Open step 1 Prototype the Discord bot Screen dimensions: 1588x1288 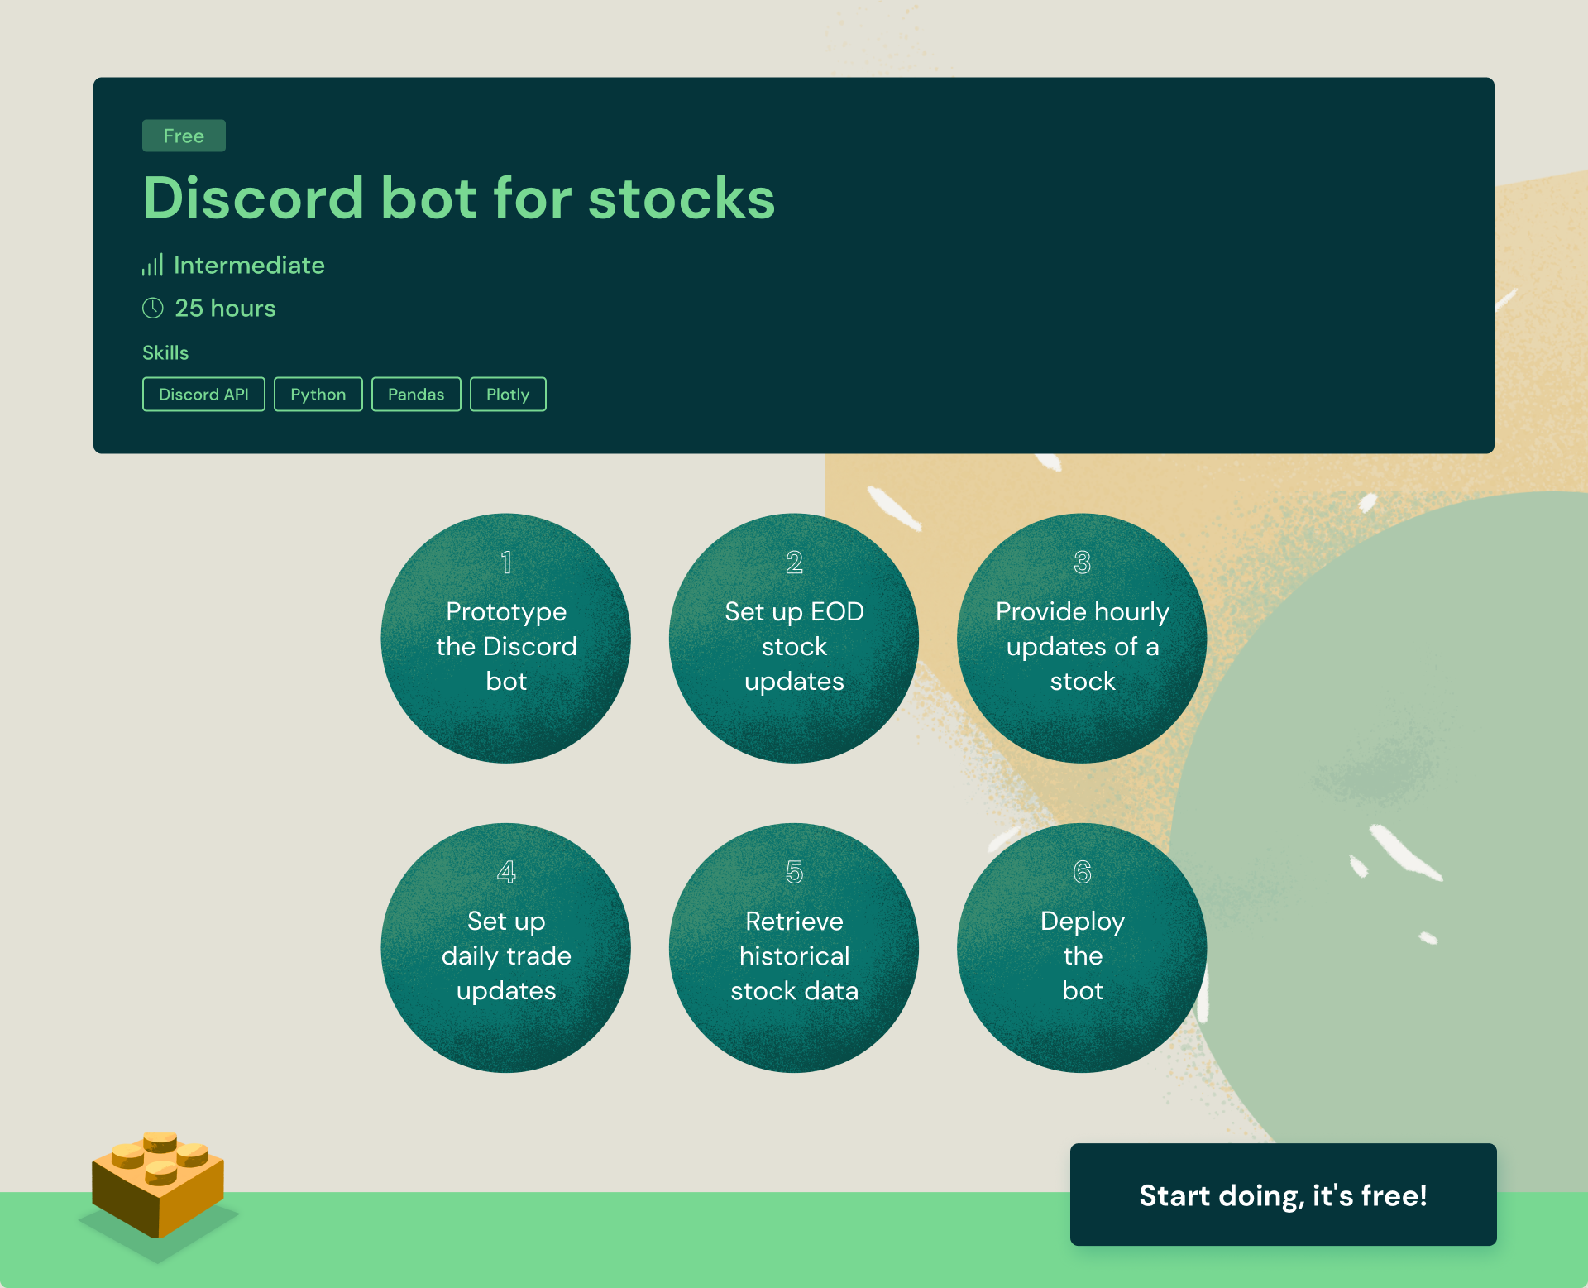[506, 638]
